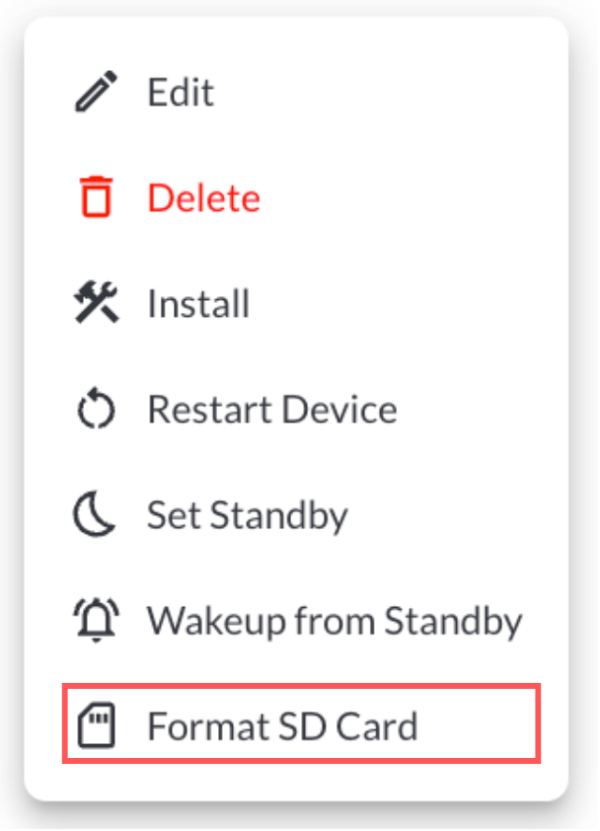Select the Set Standby option
This screenshot has width=600, height=831.
pos(247,515)
